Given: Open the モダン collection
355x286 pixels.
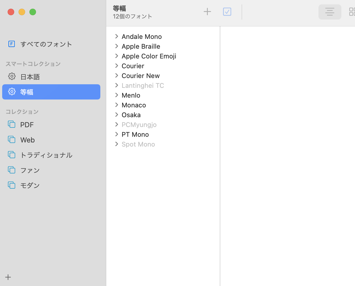Looking at the screenshot, I should tap(30, 185).
